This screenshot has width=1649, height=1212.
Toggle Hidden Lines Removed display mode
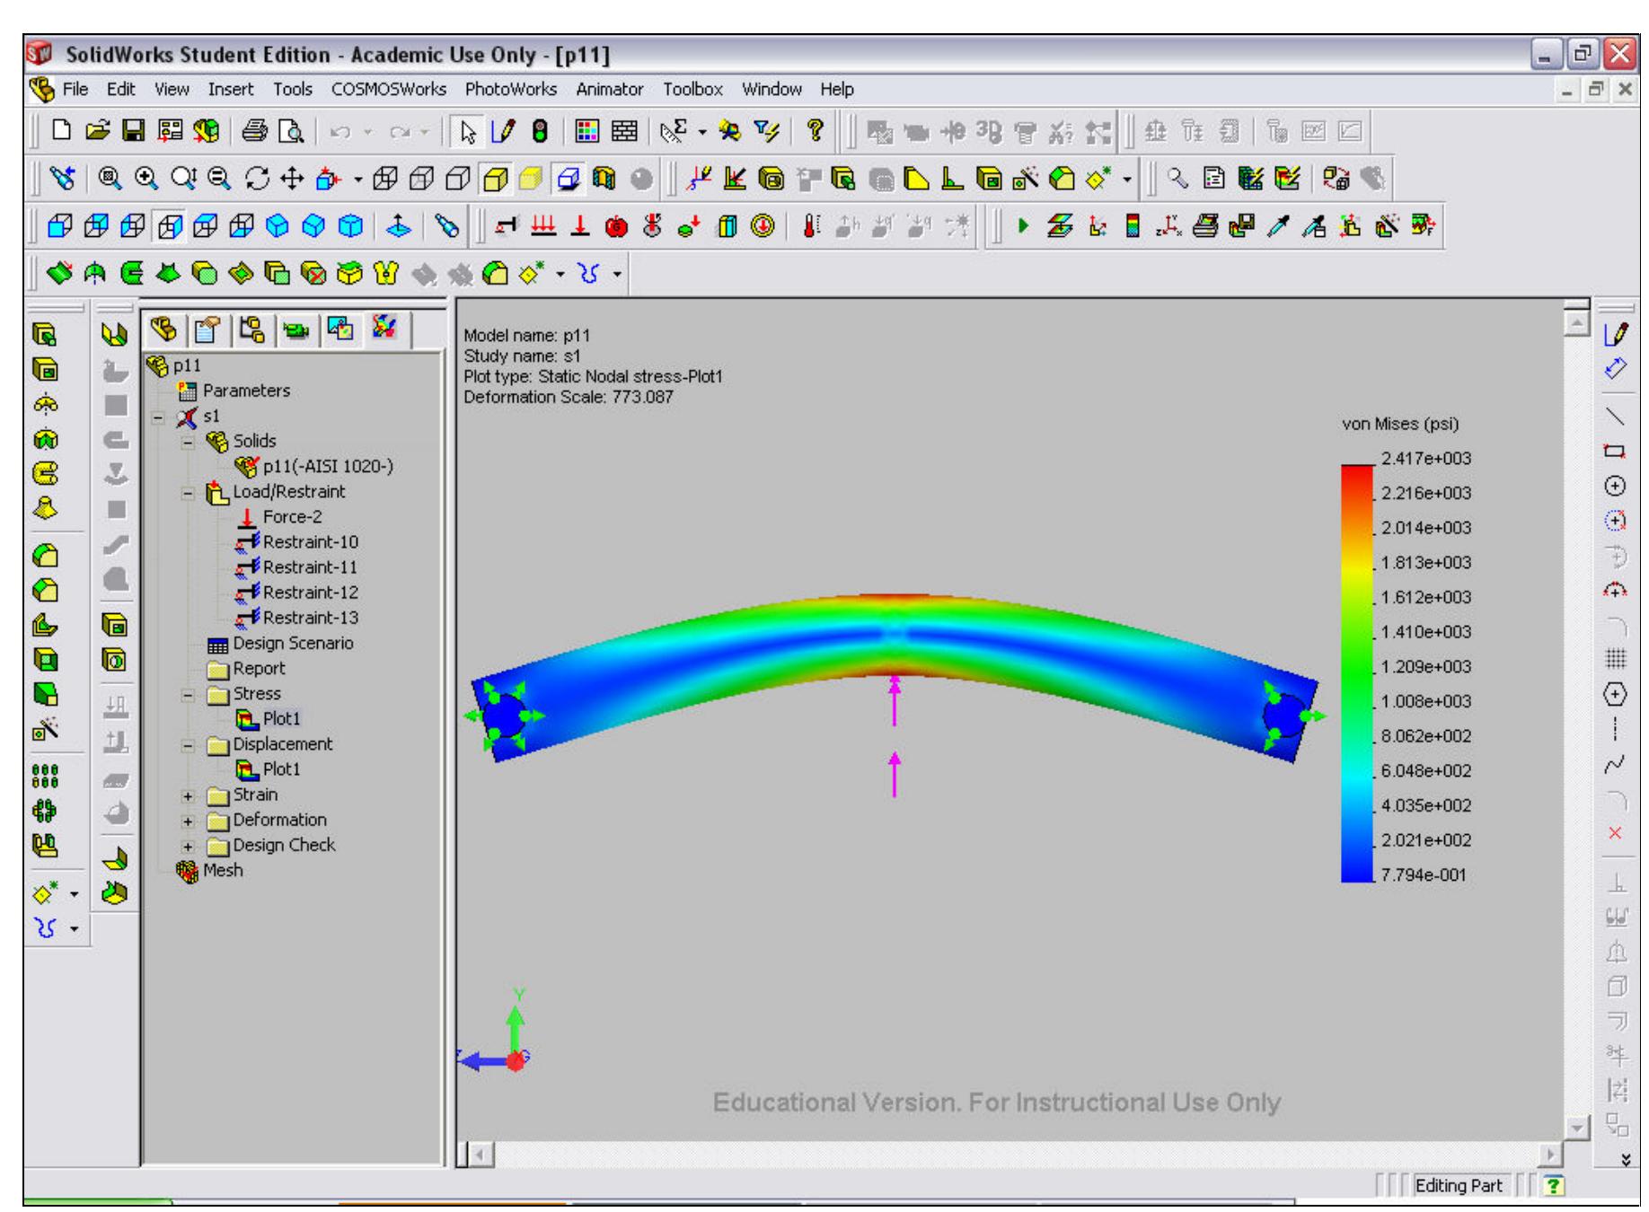pyautogui.click(x=460, y=179)
